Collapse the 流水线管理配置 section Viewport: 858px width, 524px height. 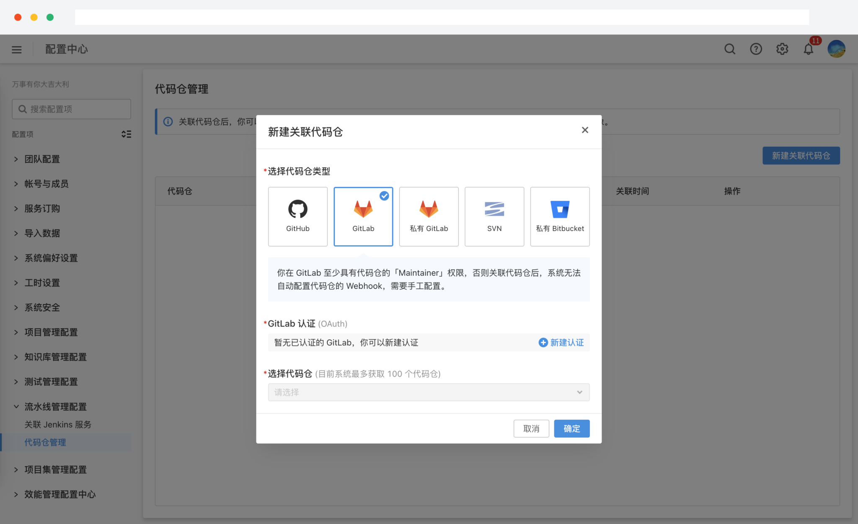coord(56,406)
